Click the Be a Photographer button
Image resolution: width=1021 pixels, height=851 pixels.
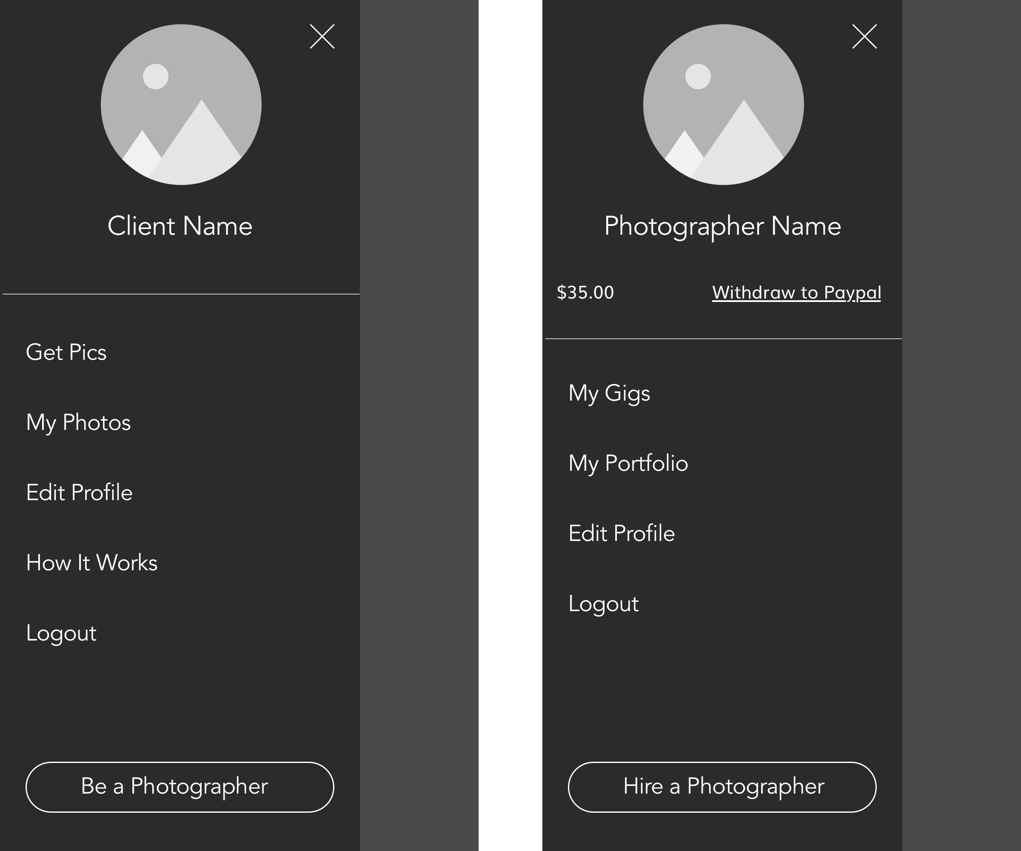tap(180, 787)
